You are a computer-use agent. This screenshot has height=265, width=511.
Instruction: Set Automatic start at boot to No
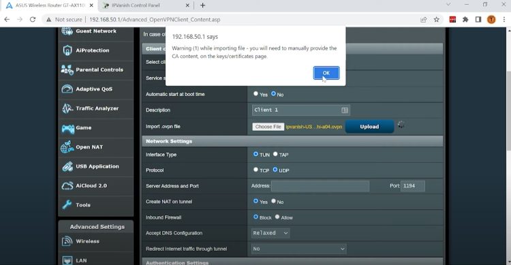point(273,94)
